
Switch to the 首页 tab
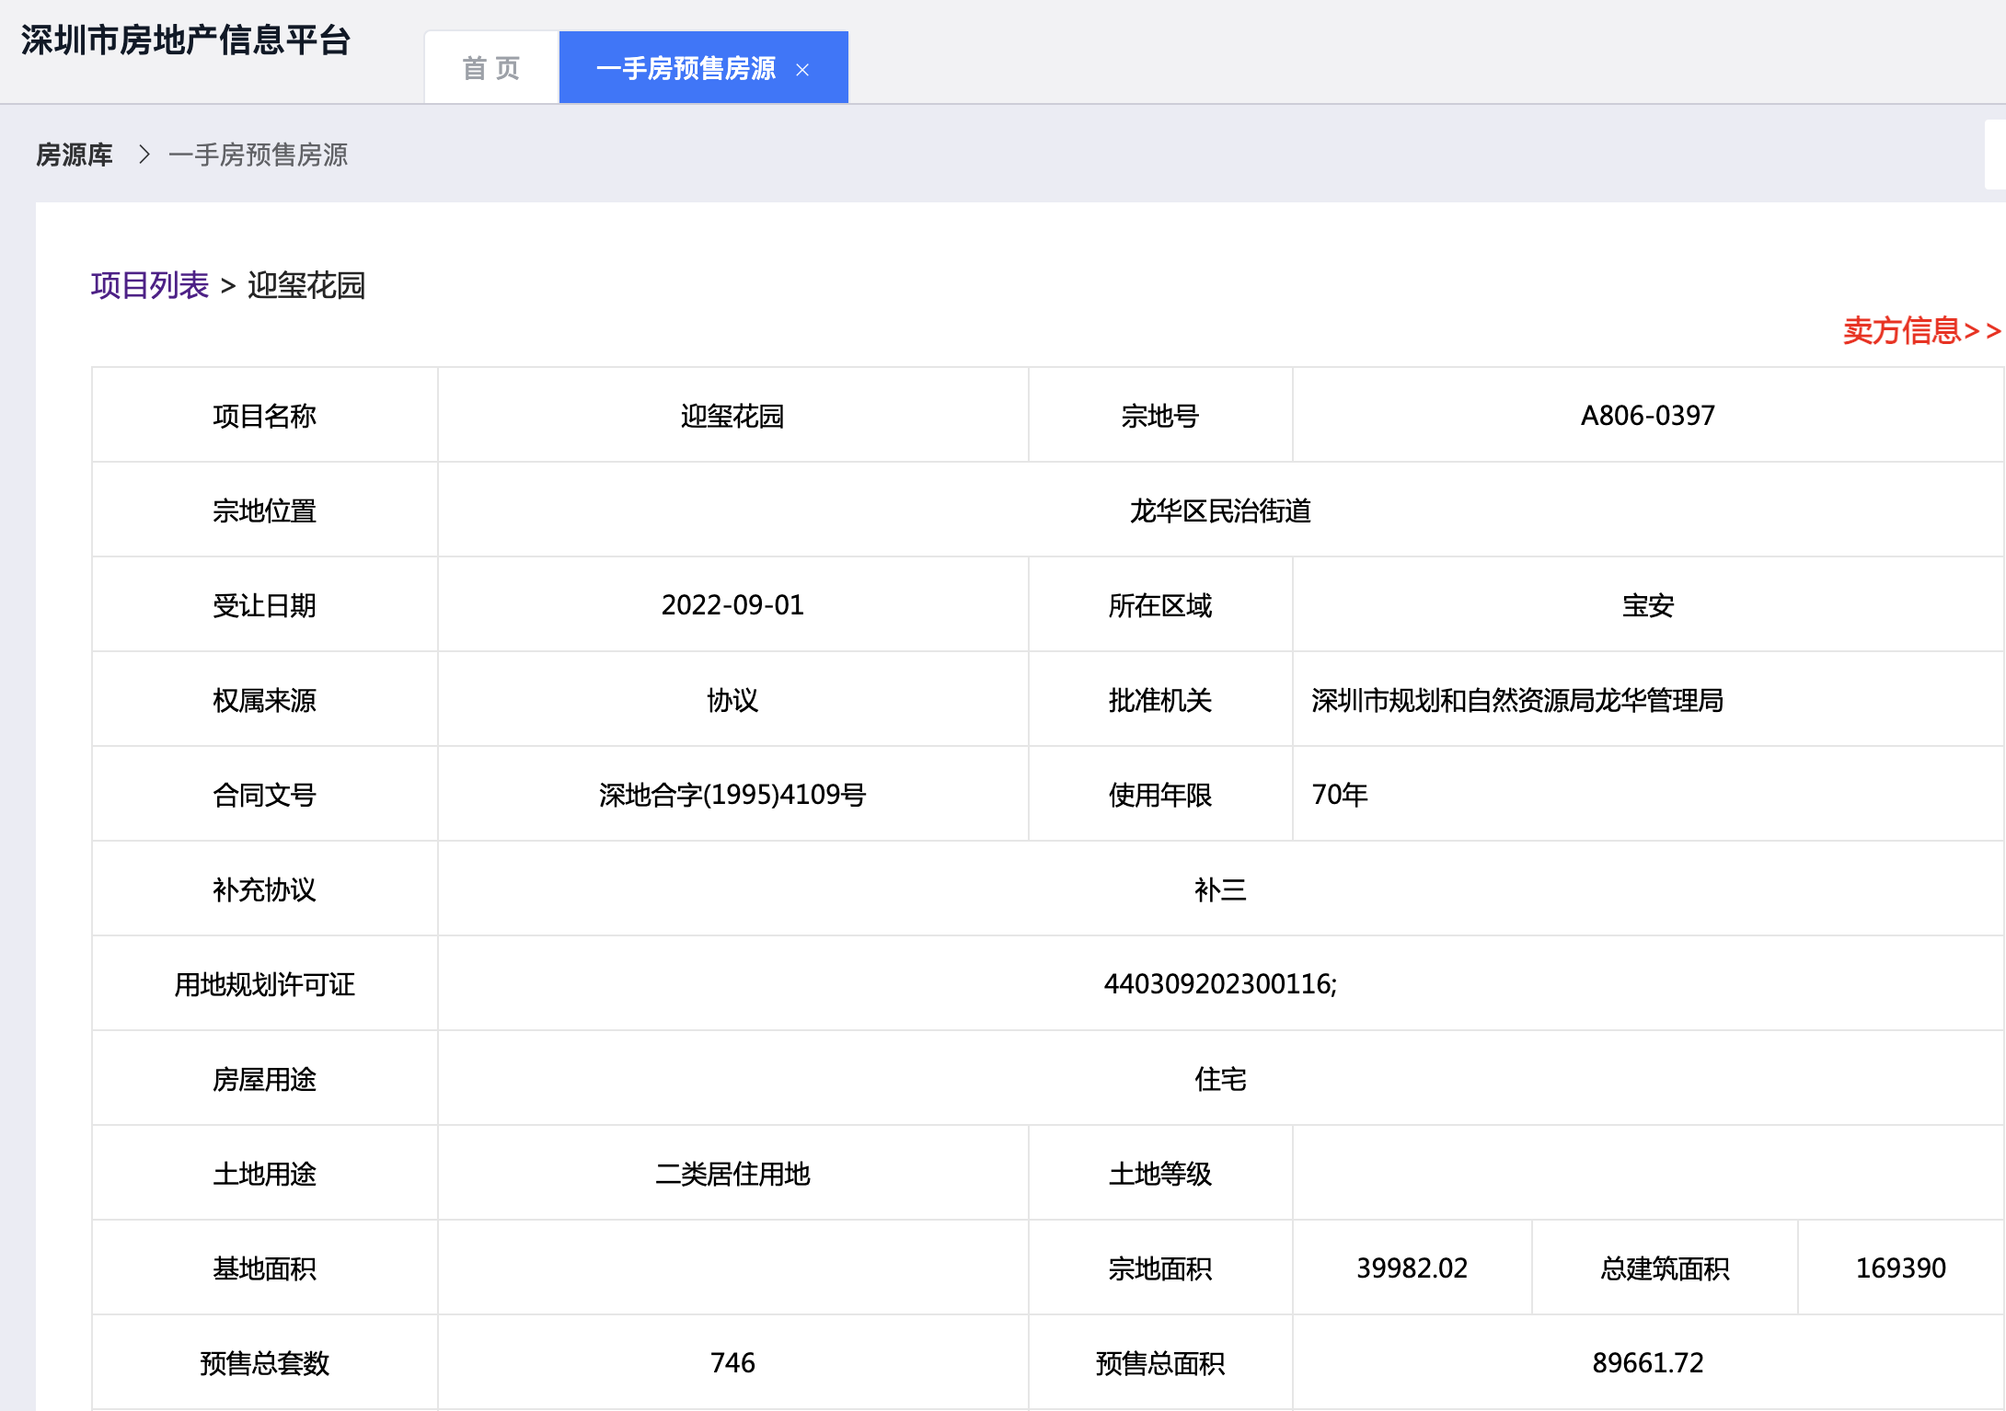click(491, 68)
